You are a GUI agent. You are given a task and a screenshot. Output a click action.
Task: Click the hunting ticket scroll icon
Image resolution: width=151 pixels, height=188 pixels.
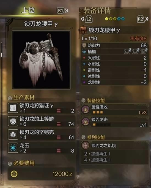13,108
